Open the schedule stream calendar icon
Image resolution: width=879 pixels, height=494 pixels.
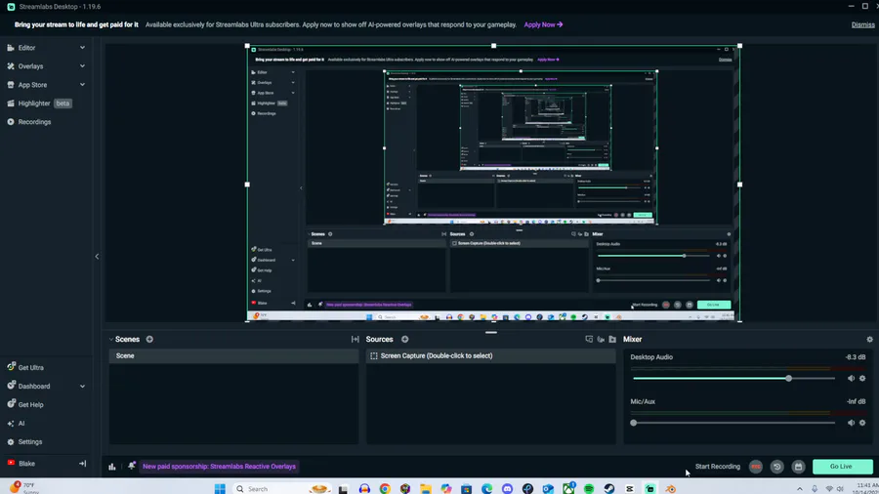coord(798,467)
